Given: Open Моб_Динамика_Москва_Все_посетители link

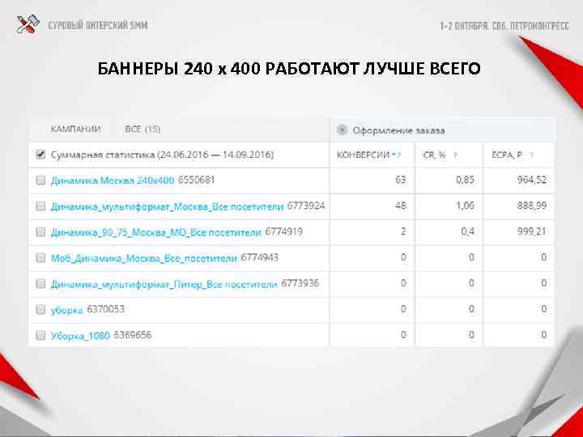Looking at the screenshot, I should 144,258.
